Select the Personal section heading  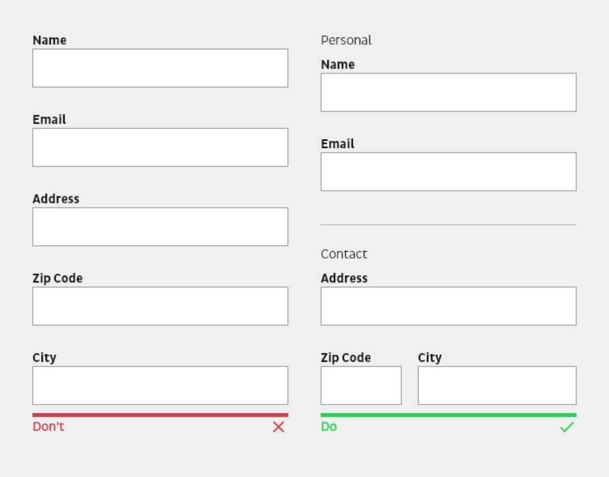tap(346, 40)
